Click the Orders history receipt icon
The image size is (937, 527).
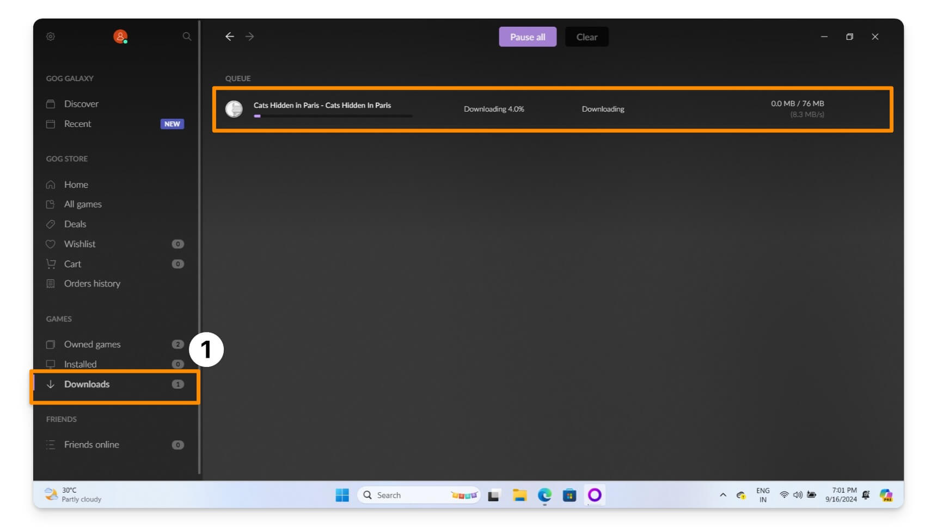point(51,284)
